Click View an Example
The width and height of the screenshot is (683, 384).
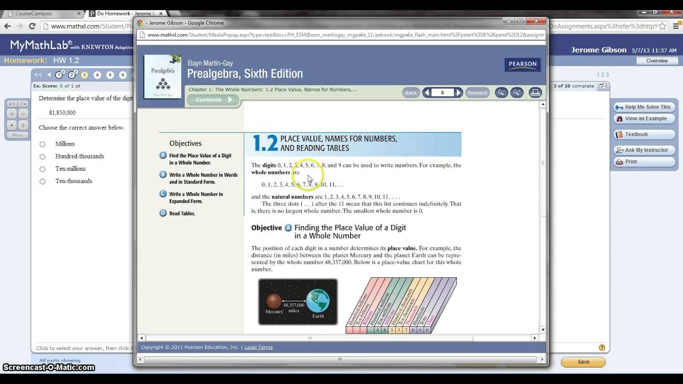[644, 118]
